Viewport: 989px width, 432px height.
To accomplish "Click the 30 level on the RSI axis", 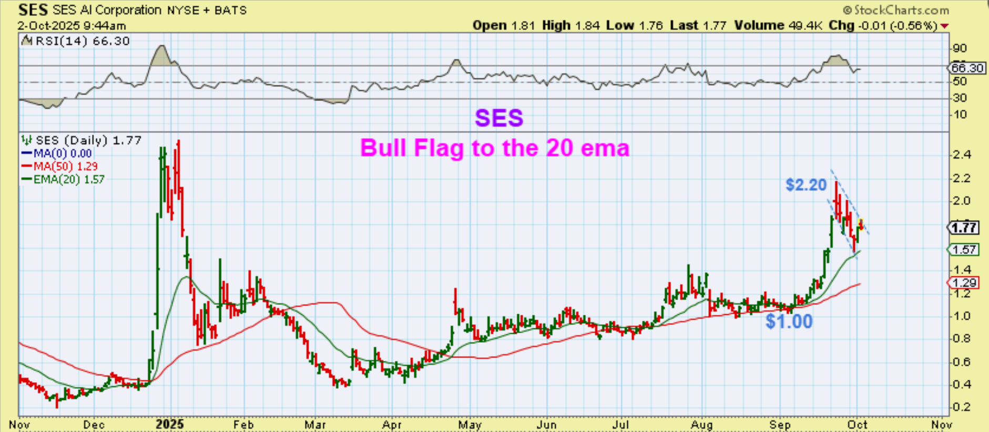I will pos(960,98).
